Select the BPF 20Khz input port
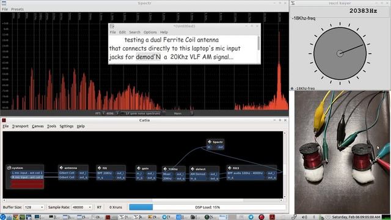The width and height of the screenshot is (391, 220). click(x=104, y=173)
